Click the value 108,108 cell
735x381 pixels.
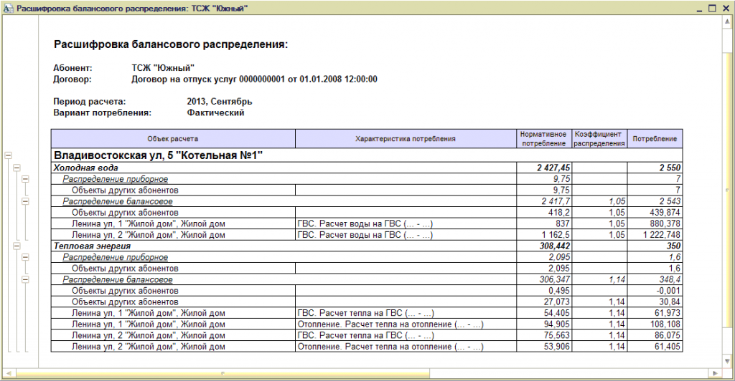655,324
